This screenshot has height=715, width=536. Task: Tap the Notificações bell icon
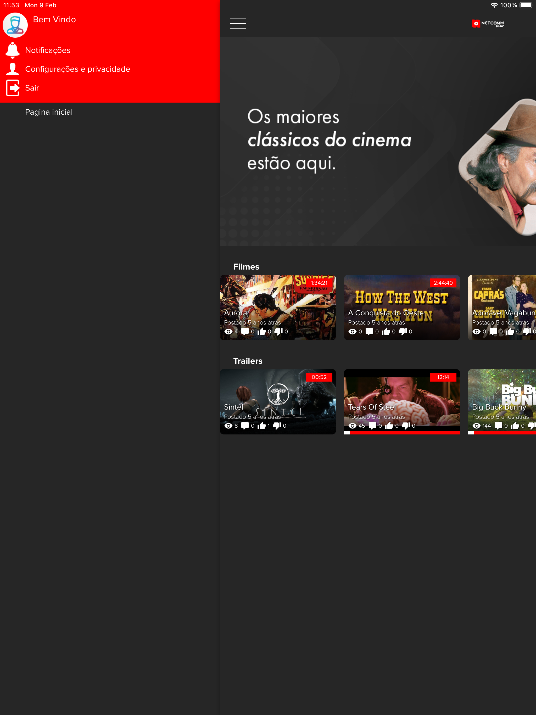(x=13, y=50)
